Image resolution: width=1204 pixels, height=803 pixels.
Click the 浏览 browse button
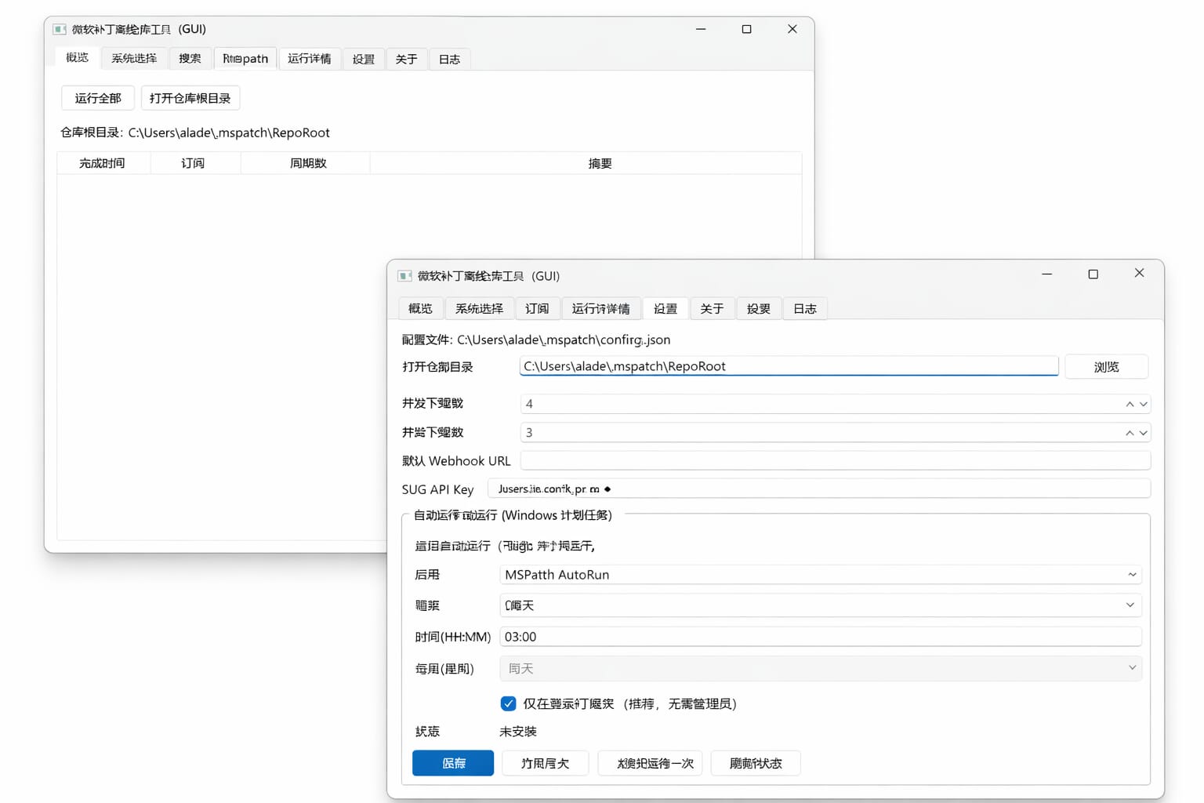pos(1106,367)
